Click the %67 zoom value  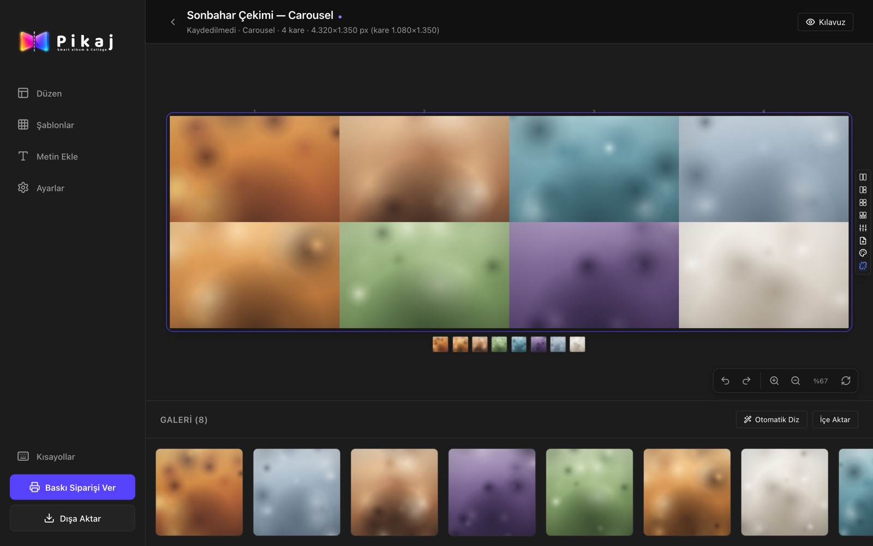[820, 381]
